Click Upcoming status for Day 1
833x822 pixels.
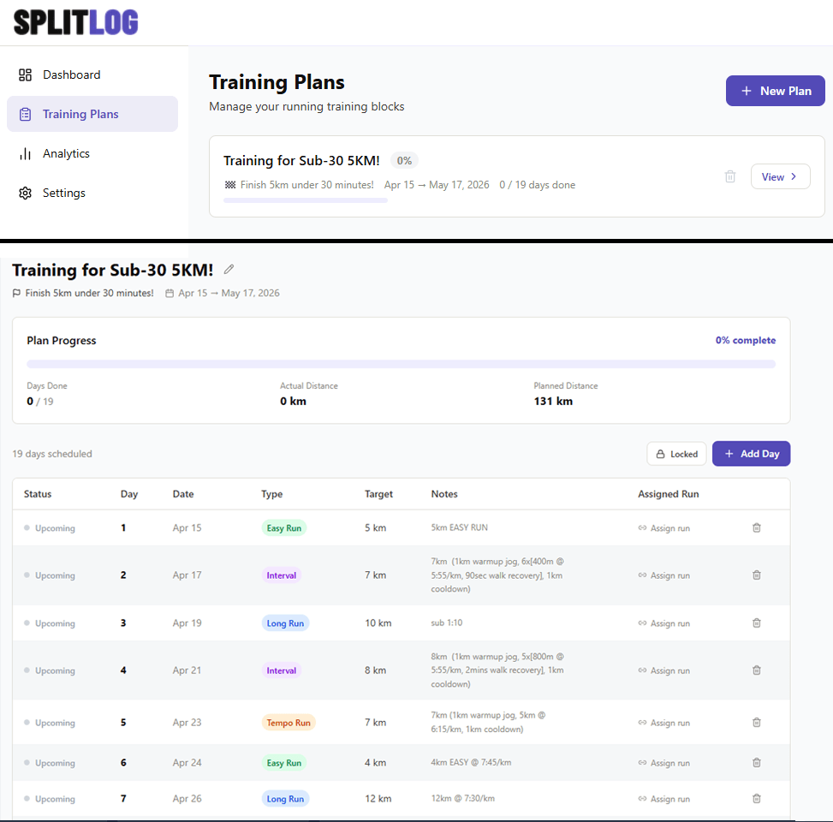pos(50,528)
